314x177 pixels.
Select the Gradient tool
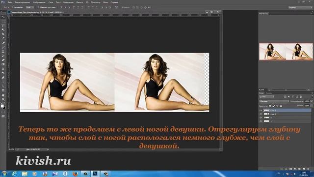coord(3,64)
